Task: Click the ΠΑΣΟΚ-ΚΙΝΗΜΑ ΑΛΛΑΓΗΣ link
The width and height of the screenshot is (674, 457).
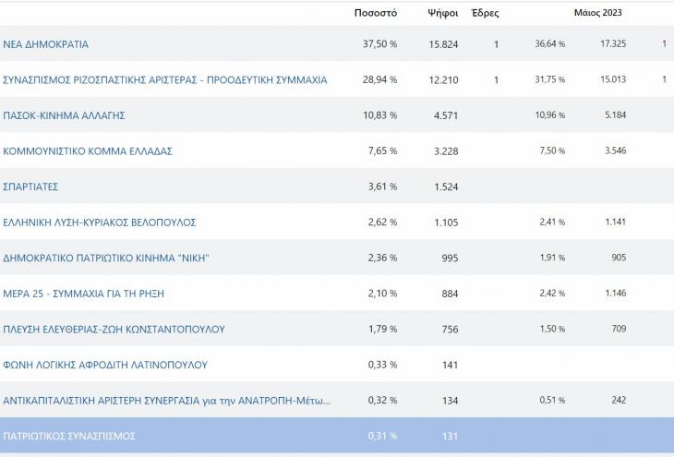Action: coord(64,115)
